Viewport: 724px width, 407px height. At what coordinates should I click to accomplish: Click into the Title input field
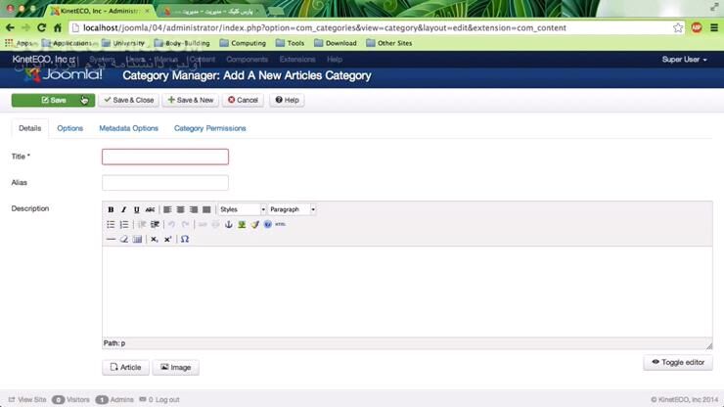coord(164,157)
